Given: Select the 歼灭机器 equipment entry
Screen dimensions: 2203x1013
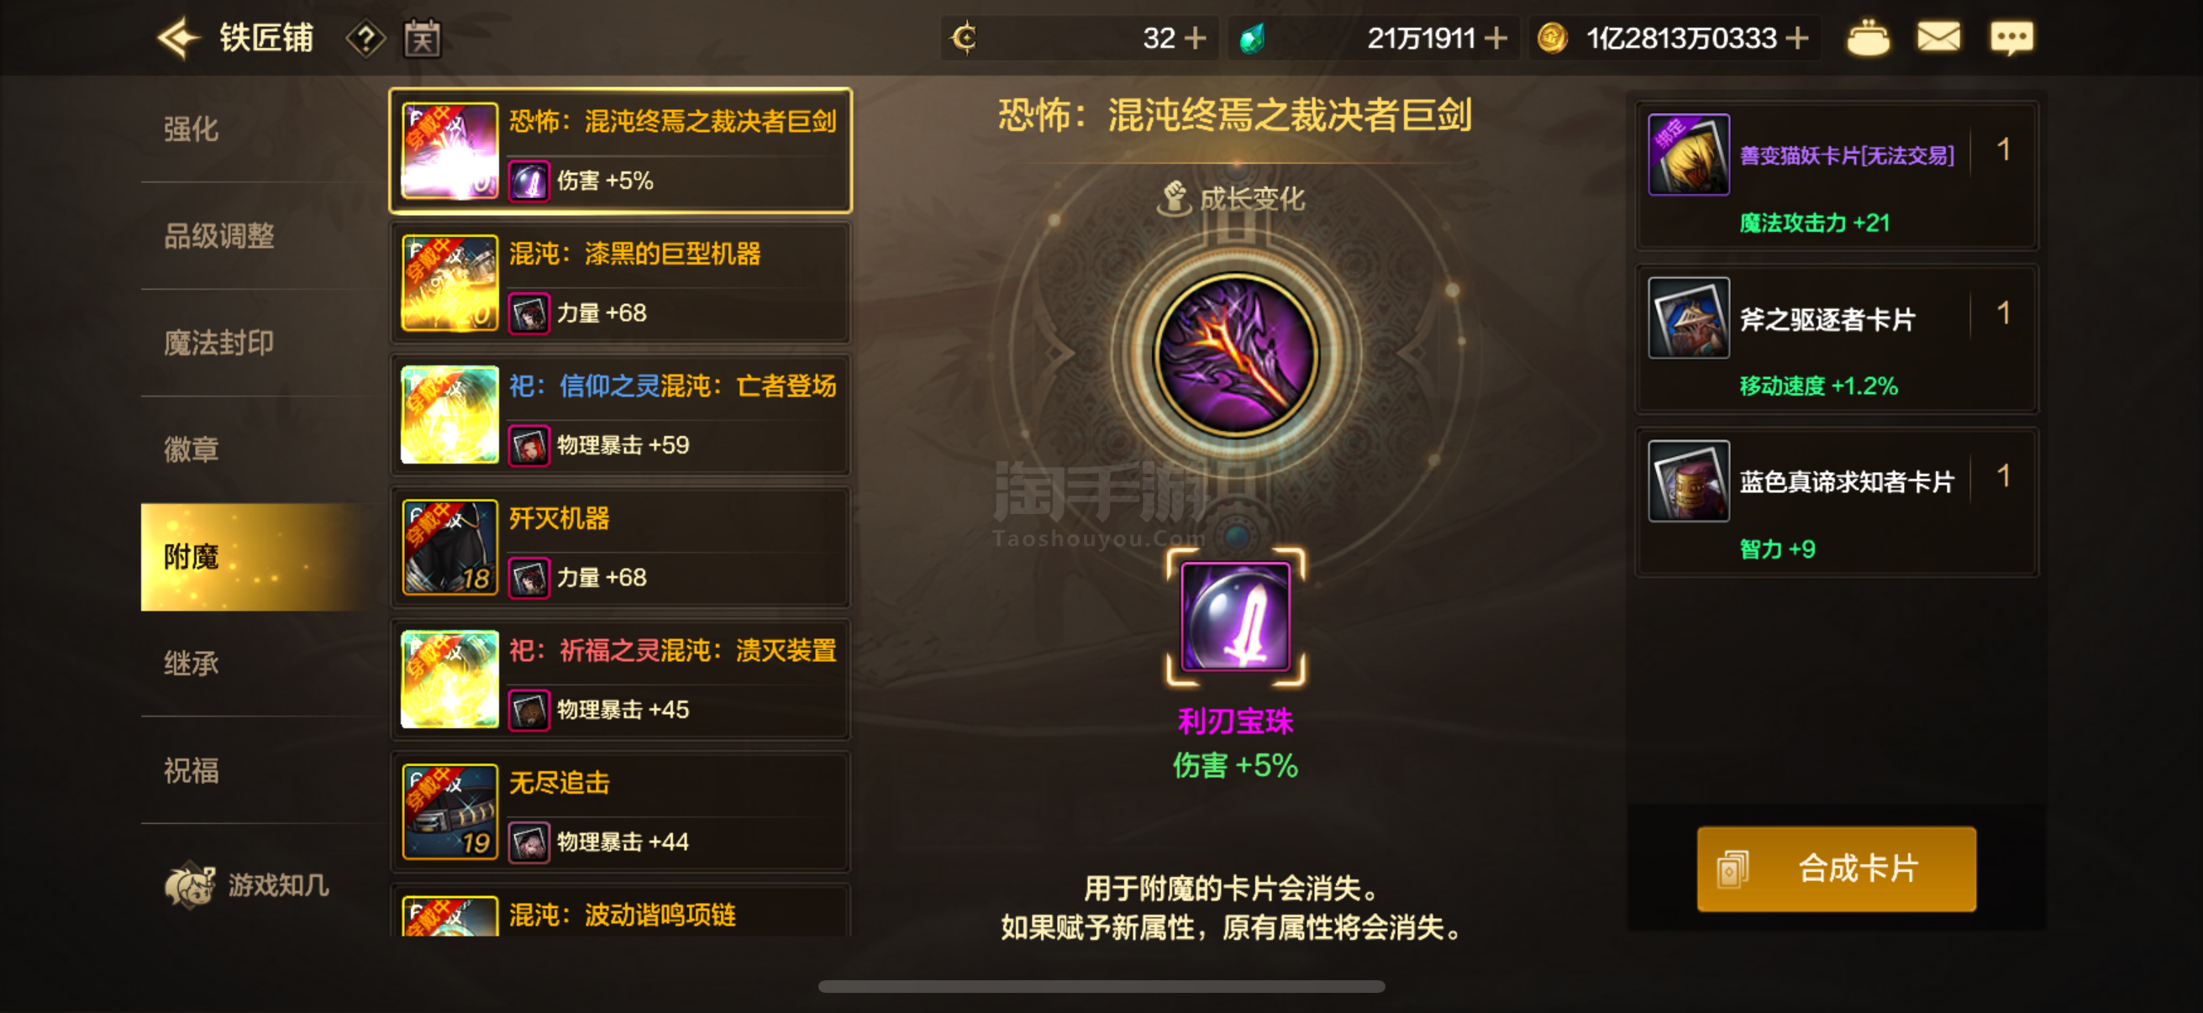Looking at the screenshot, I should 621,548.
